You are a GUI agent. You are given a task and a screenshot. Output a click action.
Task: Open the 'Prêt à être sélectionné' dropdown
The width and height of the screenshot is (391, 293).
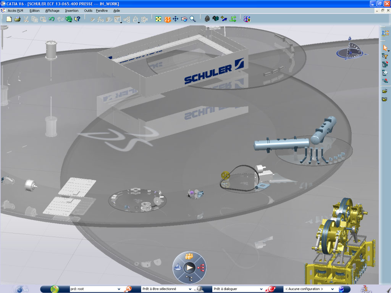point(190,289)
